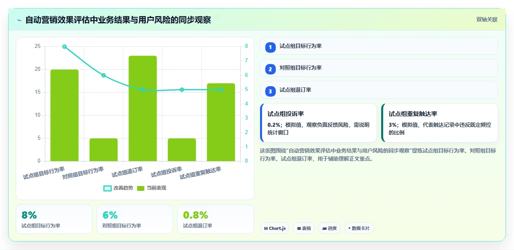Click the blue number 1 badge
514x250 pixels.
pos(271,47)
